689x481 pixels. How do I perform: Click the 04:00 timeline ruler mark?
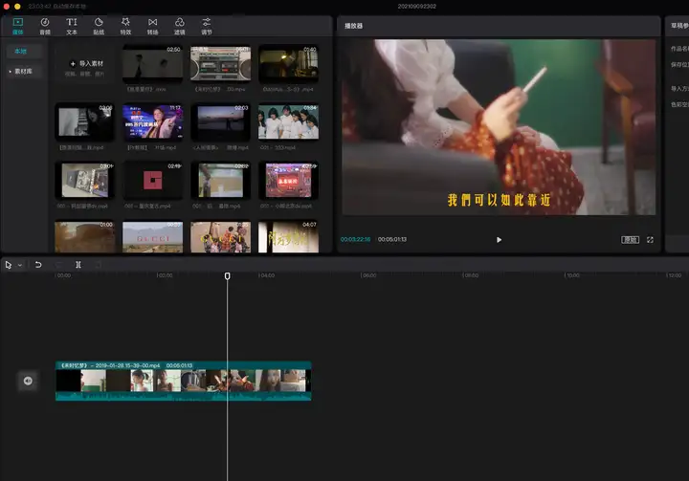tap(267, 275)
